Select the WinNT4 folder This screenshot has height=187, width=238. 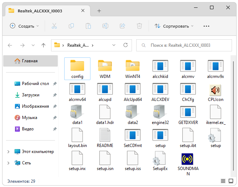click(133, 69)
